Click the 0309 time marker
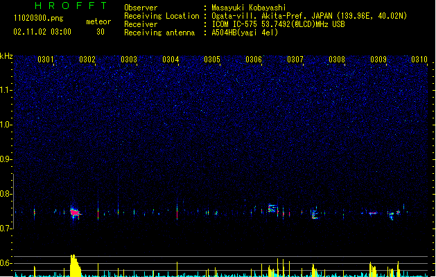 pyautogui.click(x=378, y=60)
